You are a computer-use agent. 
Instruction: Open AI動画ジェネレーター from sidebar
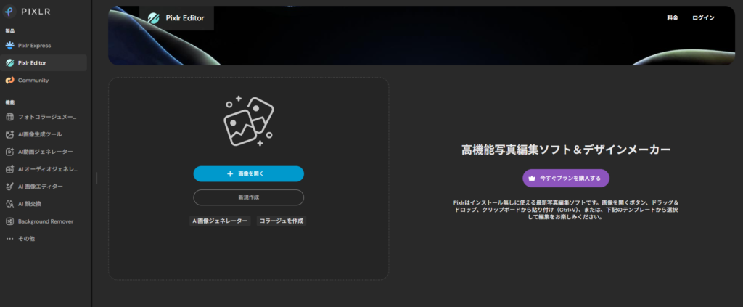[x=44, y=152]
